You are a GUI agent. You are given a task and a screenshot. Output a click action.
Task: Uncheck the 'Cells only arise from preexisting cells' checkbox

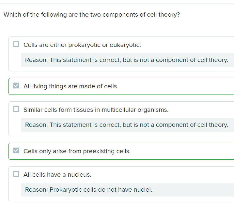[16, 151]
